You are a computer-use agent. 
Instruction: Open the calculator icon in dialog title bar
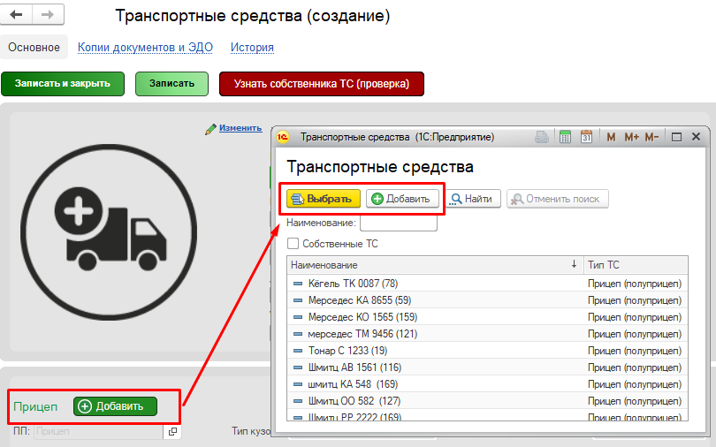566,137
